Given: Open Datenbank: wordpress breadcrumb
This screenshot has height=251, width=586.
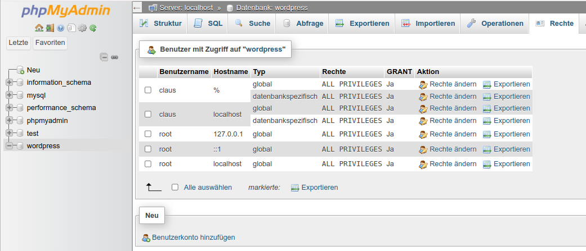Looking at the screenshot, I should [272, 7].
